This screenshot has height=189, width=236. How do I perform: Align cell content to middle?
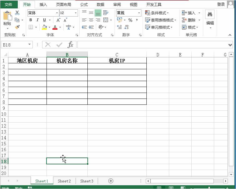tap(91, 12)
